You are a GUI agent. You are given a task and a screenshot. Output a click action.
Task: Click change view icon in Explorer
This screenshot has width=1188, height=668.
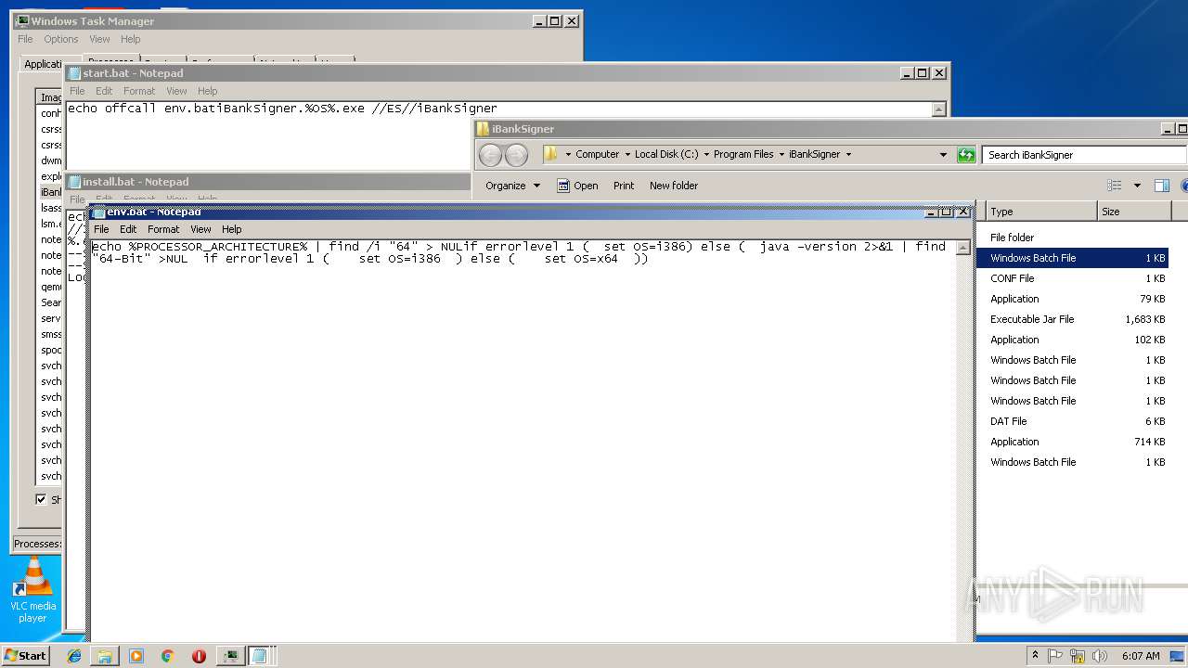[1115, 186]
